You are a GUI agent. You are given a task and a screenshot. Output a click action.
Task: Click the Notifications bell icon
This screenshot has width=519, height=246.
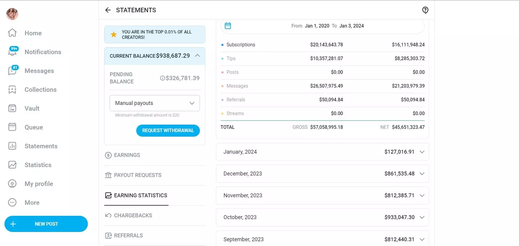click(12, 52)
